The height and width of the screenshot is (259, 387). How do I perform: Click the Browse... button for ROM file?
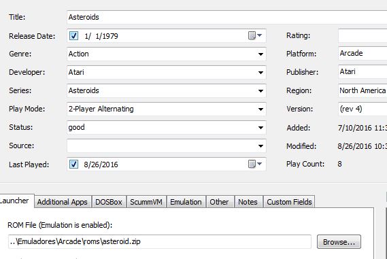[x=339, y=242]
